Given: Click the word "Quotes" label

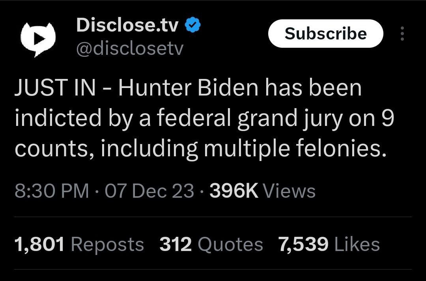Looking at the screenshot, I should (230, 244).
